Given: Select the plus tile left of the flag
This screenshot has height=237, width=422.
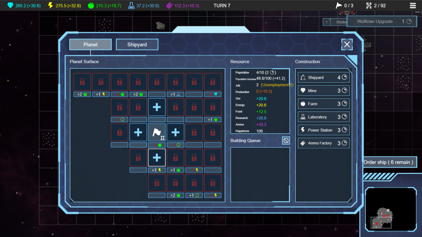Looking at the screenshot, I should [138, 132].
